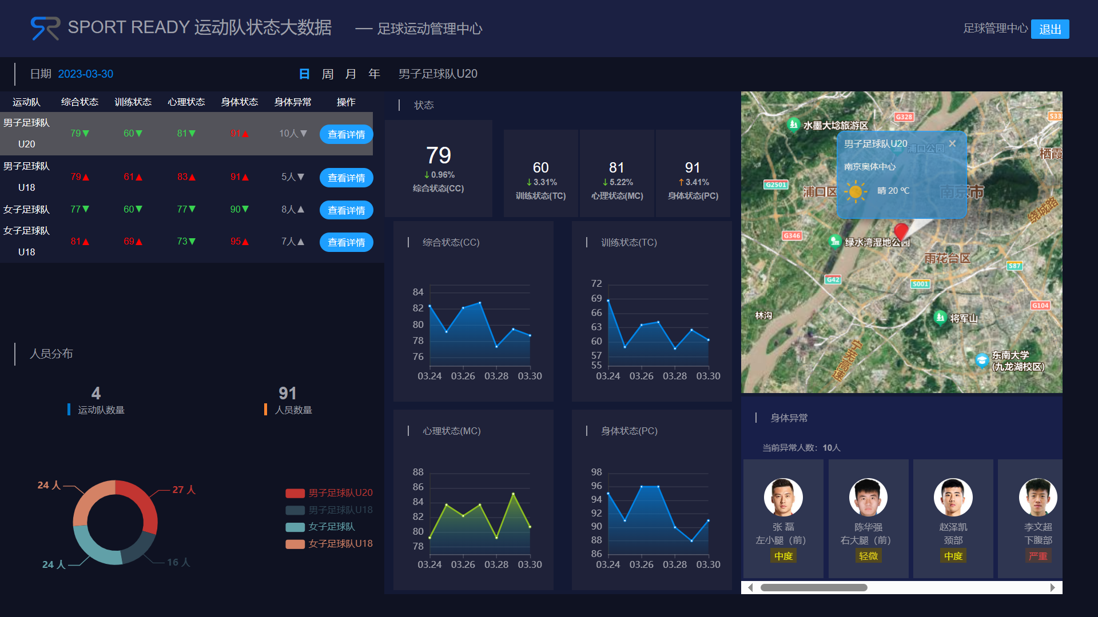The width and height of the screenshot is (1098, 617).
Task: Click the S87 road badge on map
Action: (1015, 266)
